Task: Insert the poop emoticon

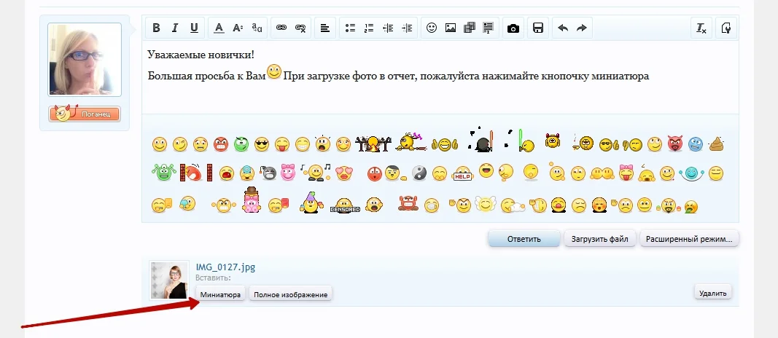Action: click(x=717, y=144)
